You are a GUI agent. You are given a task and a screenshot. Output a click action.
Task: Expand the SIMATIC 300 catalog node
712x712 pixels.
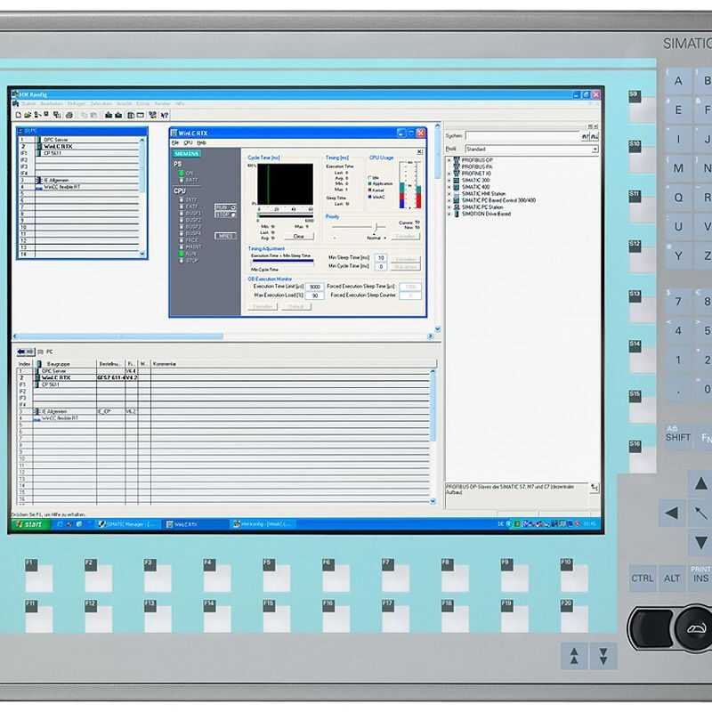[x=449, y=181]
